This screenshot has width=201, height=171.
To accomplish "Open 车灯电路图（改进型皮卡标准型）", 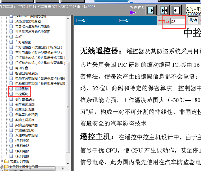I will [39, 47].
